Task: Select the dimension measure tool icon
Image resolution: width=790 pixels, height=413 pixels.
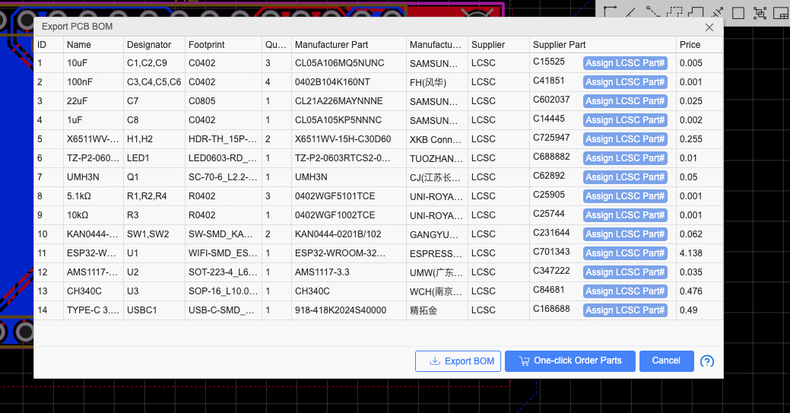Action: point(717,12)
